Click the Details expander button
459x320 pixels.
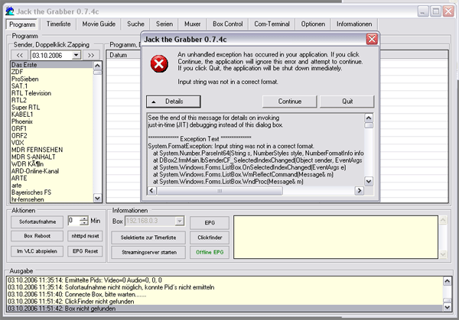[x=174, y=101]
